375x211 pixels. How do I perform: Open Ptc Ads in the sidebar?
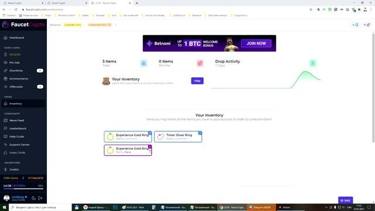[x=14, y=63]
